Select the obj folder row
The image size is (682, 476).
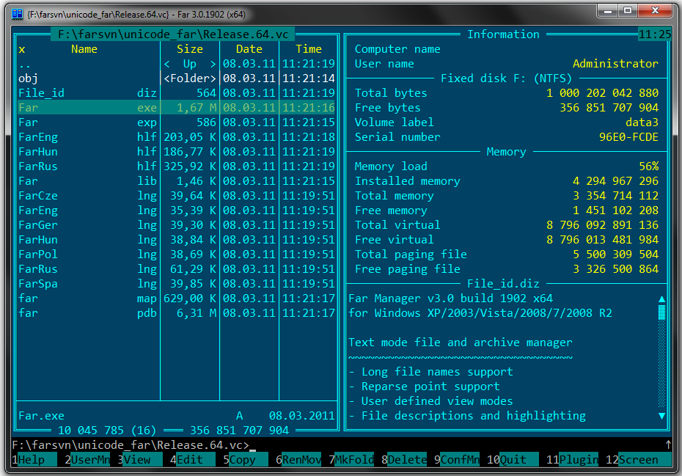click(176, 78)
